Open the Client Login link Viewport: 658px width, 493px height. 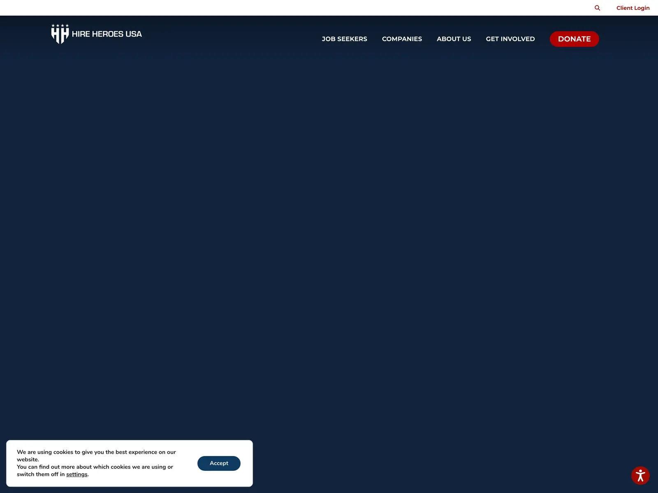[633, 8]
